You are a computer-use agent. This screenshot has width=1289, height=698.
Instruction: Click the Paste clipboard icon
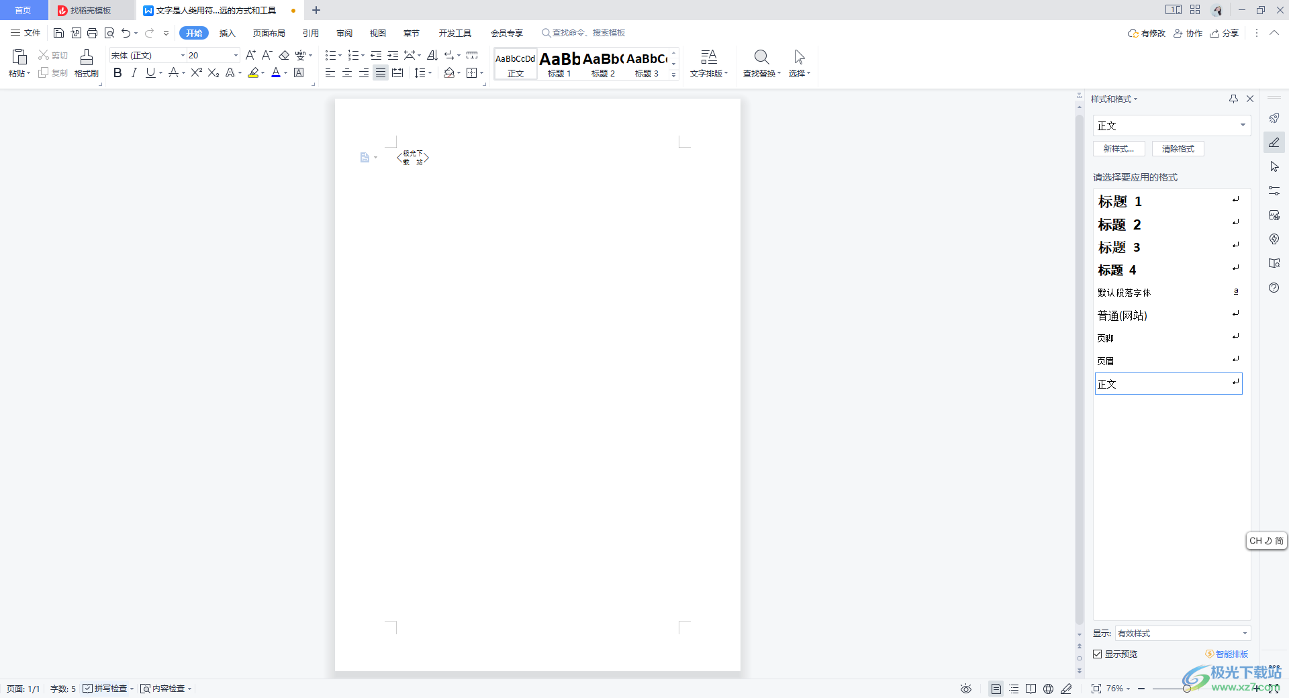[x=19, y=57]
